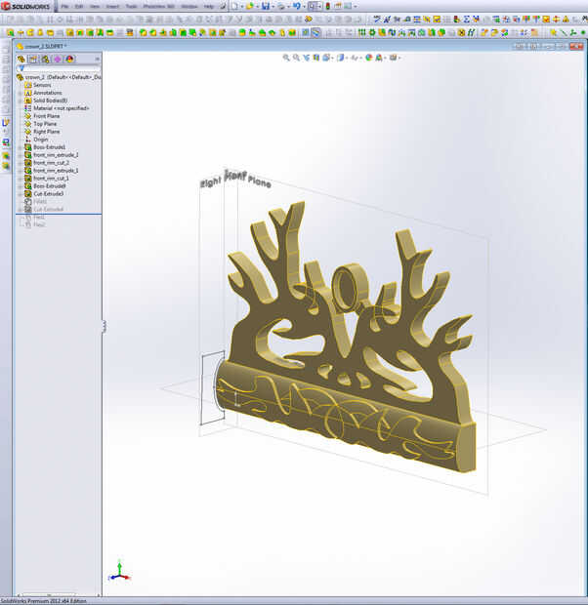Viewport: 588px width, 605px height.
Task: Click the Edit Appearance sphere icon in view toolbar
Action: pyautogui.click(x=368, y=58)
